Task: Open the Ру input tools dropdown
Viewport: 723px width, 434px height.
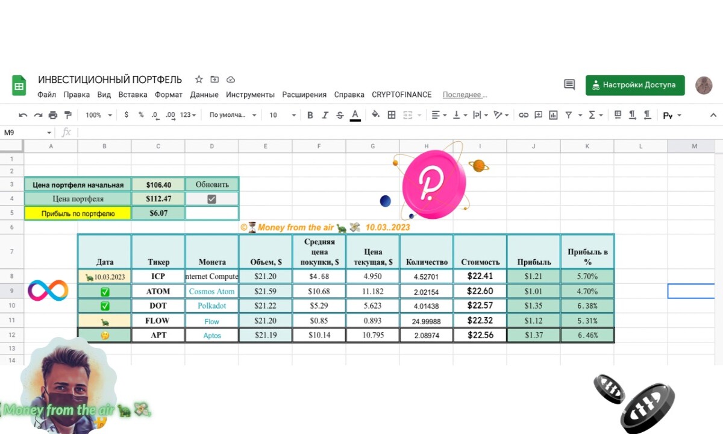Action: pyautogui.click(x=672, y=115)
